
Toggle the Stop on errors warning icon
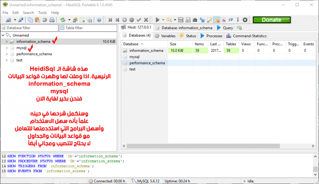point(217,20)
